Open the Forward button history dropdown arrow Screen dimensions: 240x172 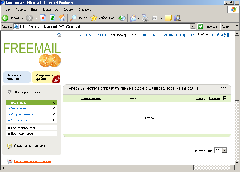(x=36, y=18)
